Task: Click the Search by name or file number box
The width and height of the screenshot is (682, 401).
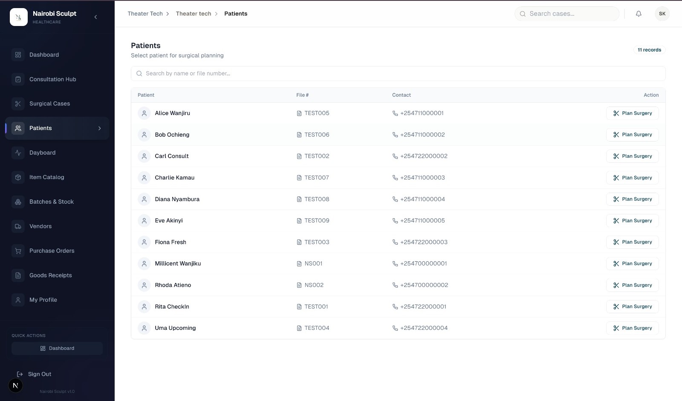Action: [398, 73]
